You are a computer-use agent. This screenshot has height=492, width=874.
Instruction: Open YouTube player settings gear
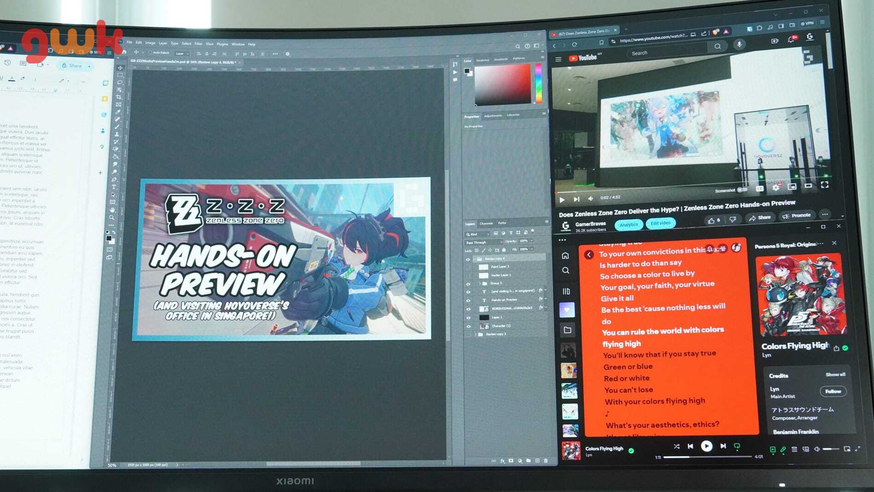coord(776,187)
